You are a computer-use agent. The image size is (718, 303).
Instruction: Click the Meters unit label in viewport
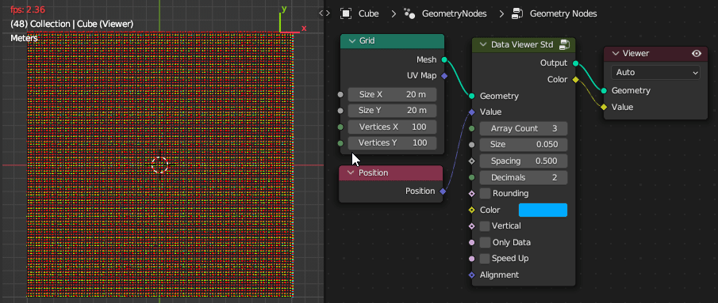tap(24, 38)
